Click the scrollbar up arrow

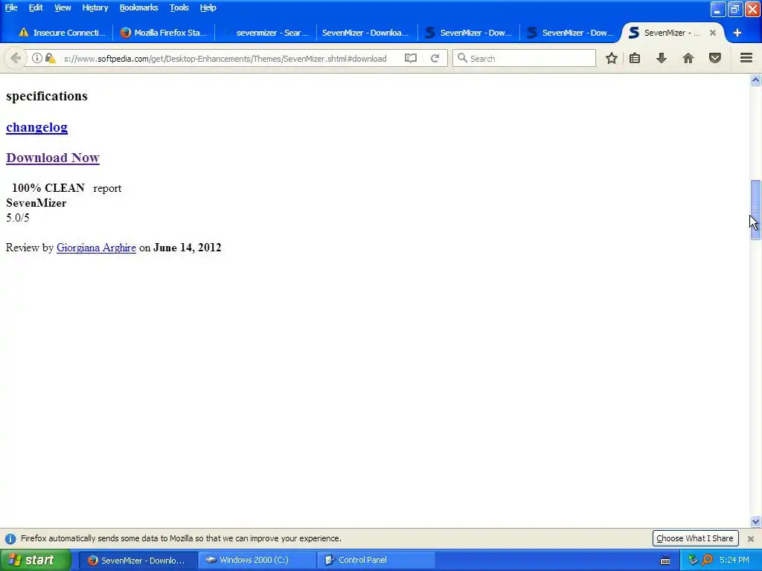(x=755, y=80)
